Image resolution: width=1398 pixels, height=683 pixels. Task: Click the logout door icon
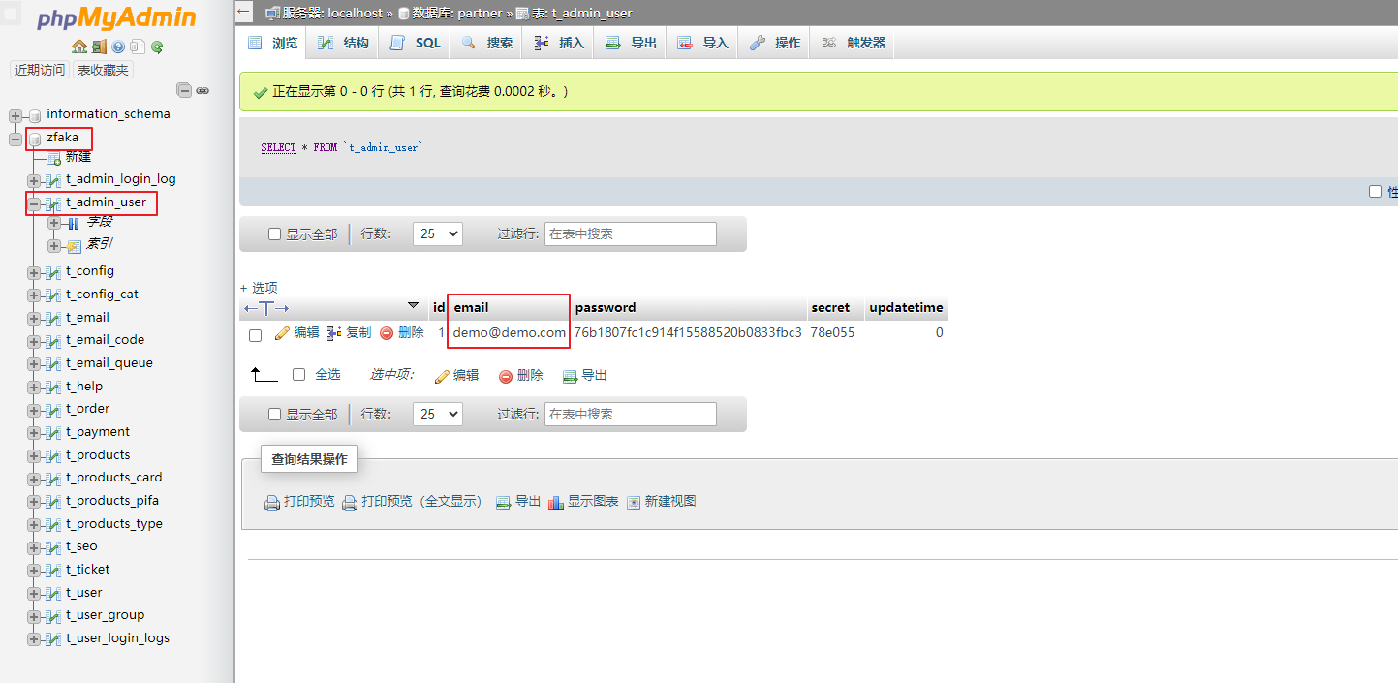pos(99,47)
